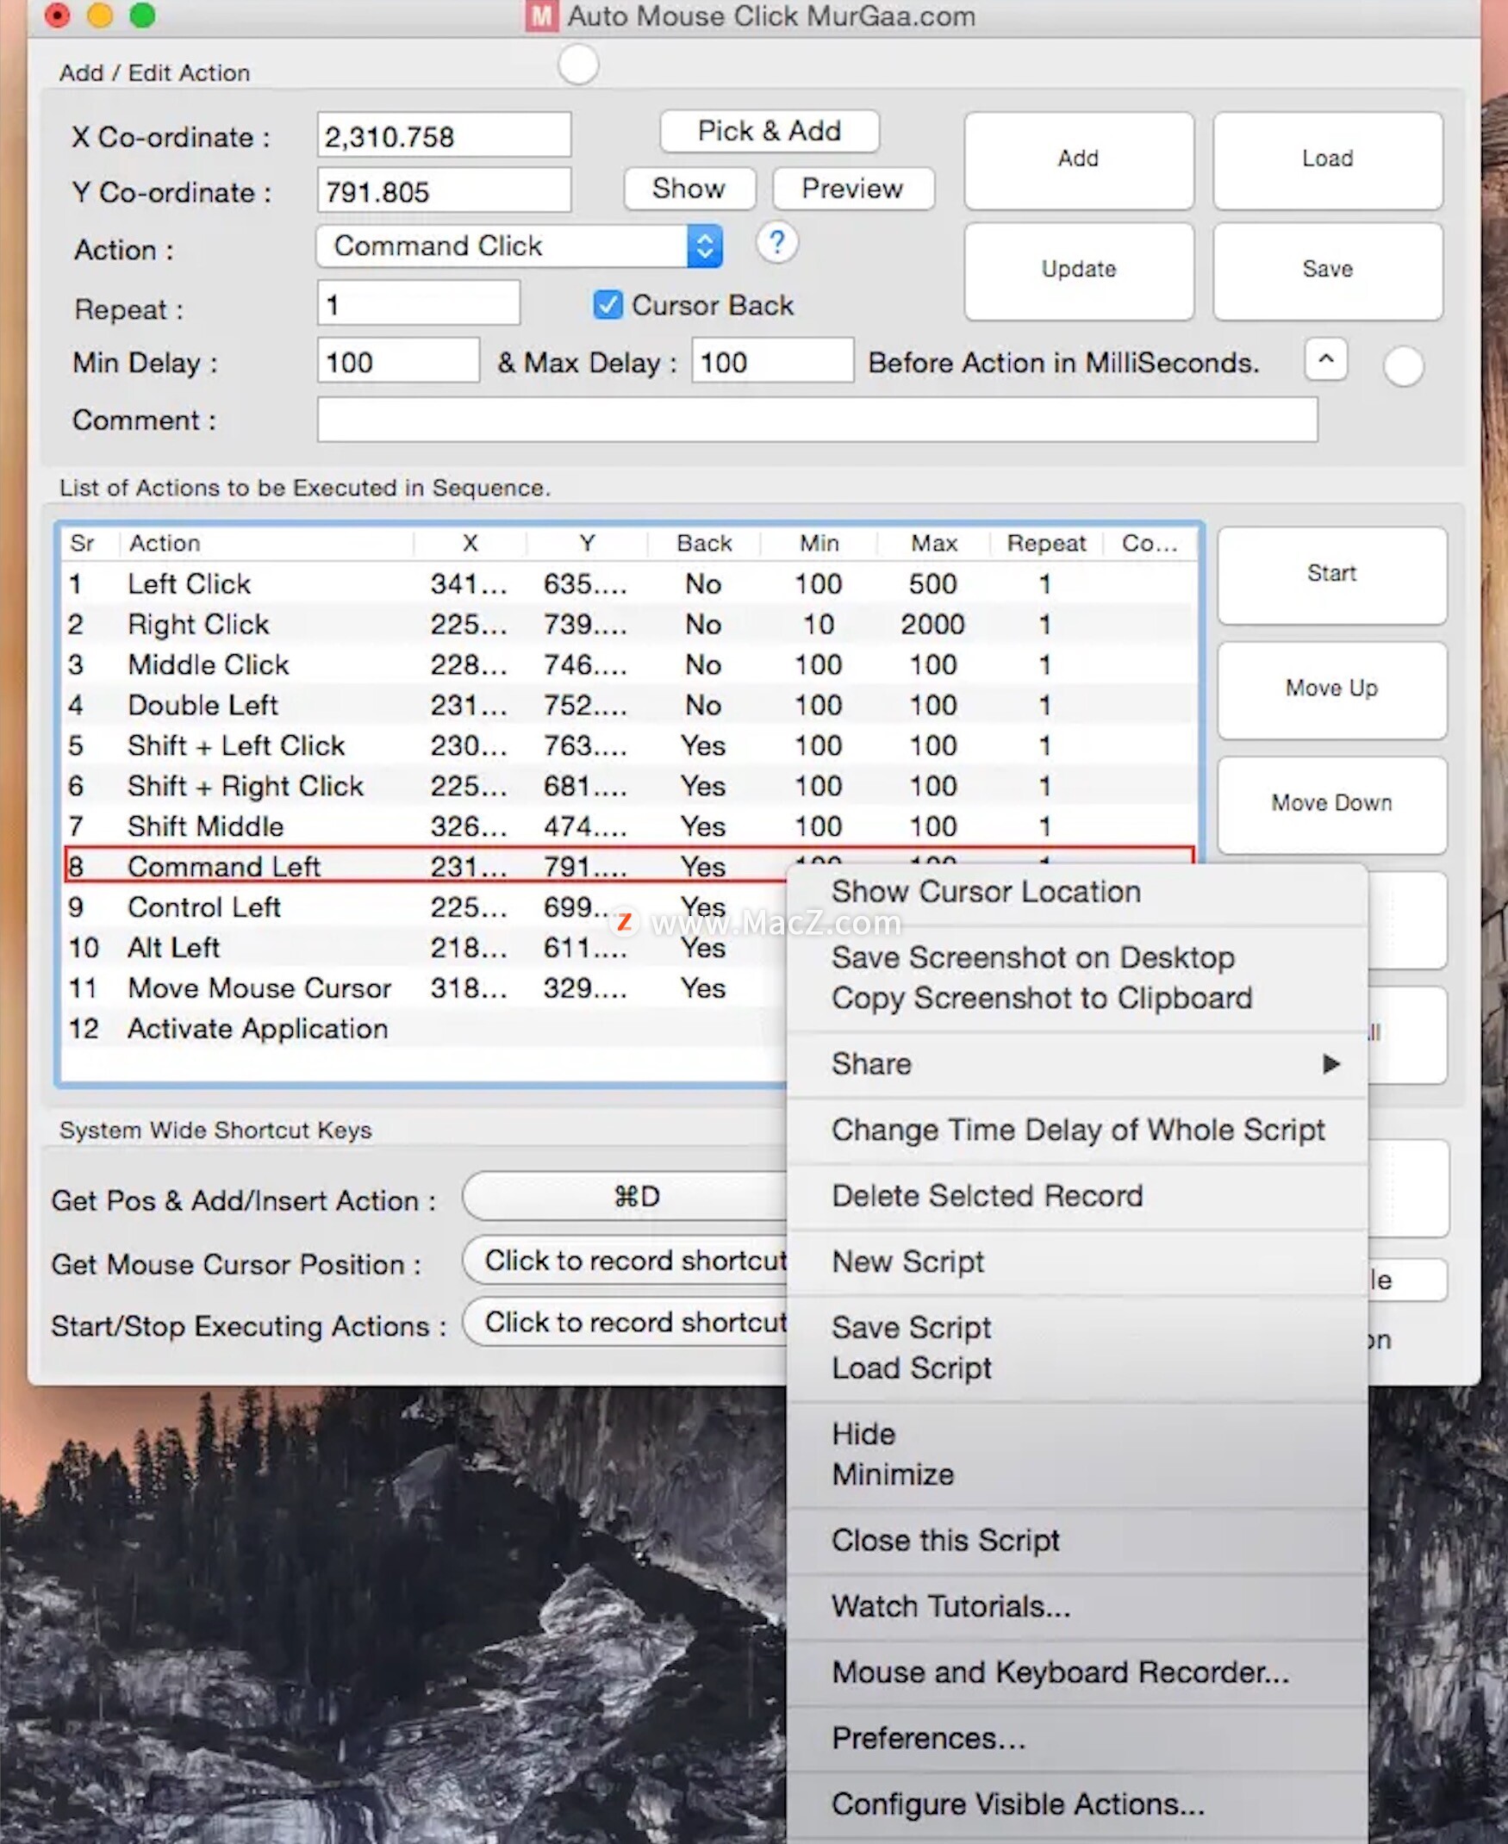Click the Load button
Screen dimensions: 1508x1844
click(1327, 159)
